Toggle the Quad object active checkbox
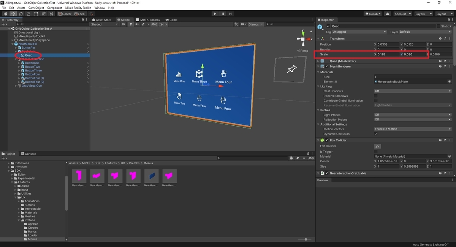This screenshot has height=247, width=456. [x=328, y=26]
